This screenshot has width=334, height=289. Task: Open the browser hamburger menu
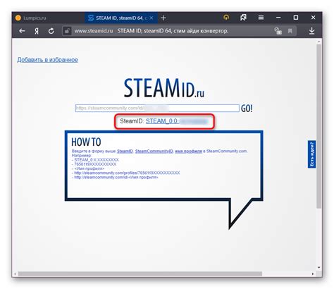[x=261, y=18]
